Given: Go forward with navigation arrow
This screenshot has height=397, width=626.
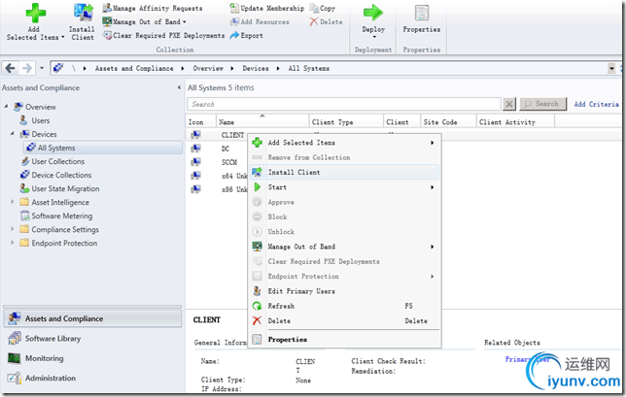Looking at the screenshot, I should (27, 68).
